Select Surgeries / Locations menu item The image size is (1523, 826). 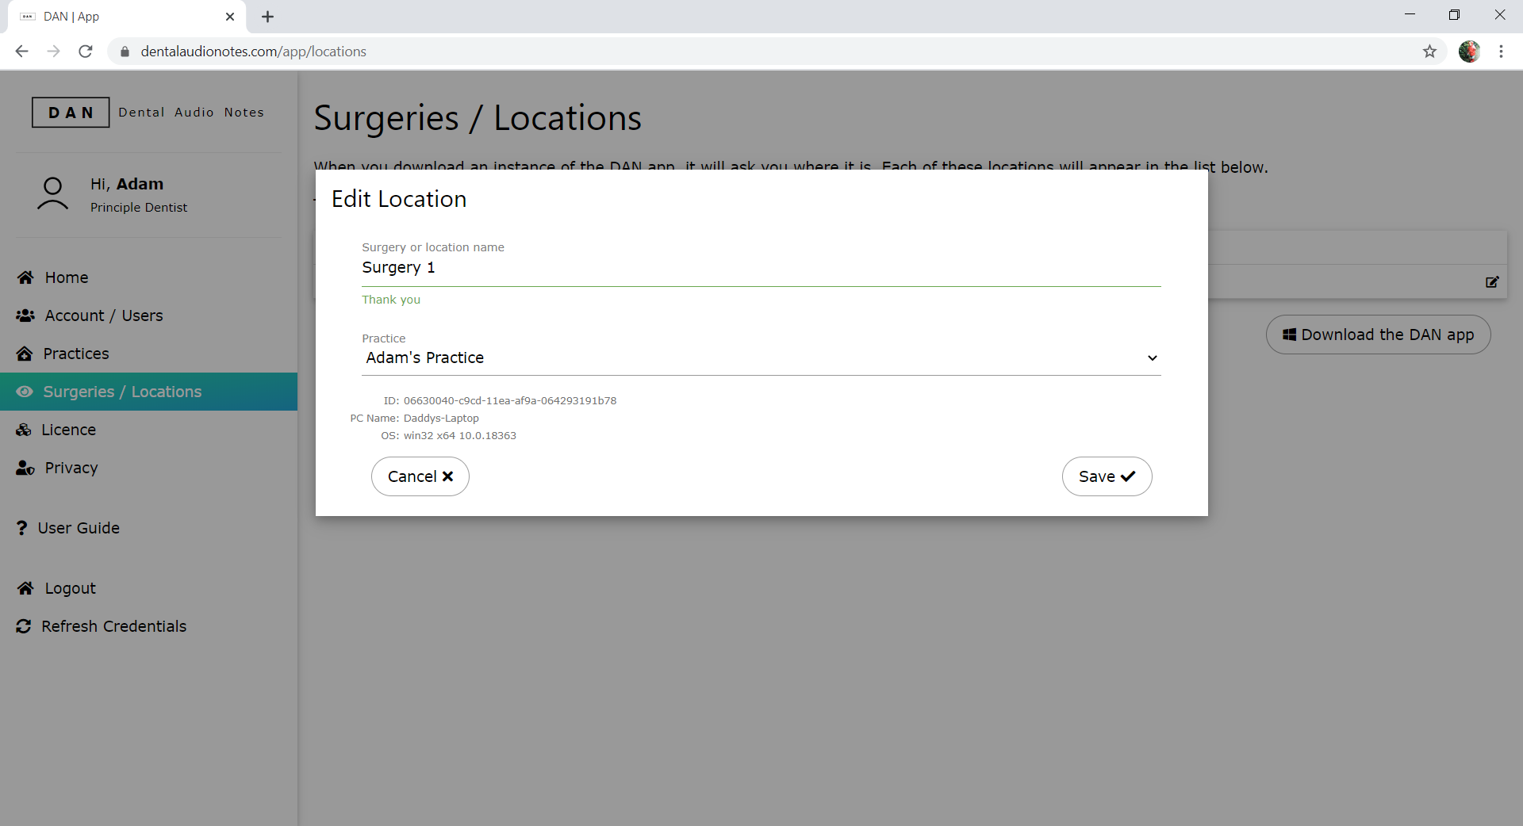[122, 392]
